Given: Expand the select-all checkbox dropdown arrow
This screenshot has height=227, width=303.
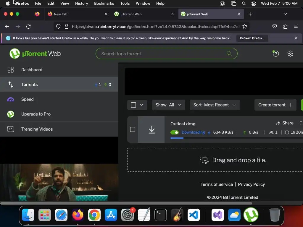Looking at the screenshot, I should [141, 105].
